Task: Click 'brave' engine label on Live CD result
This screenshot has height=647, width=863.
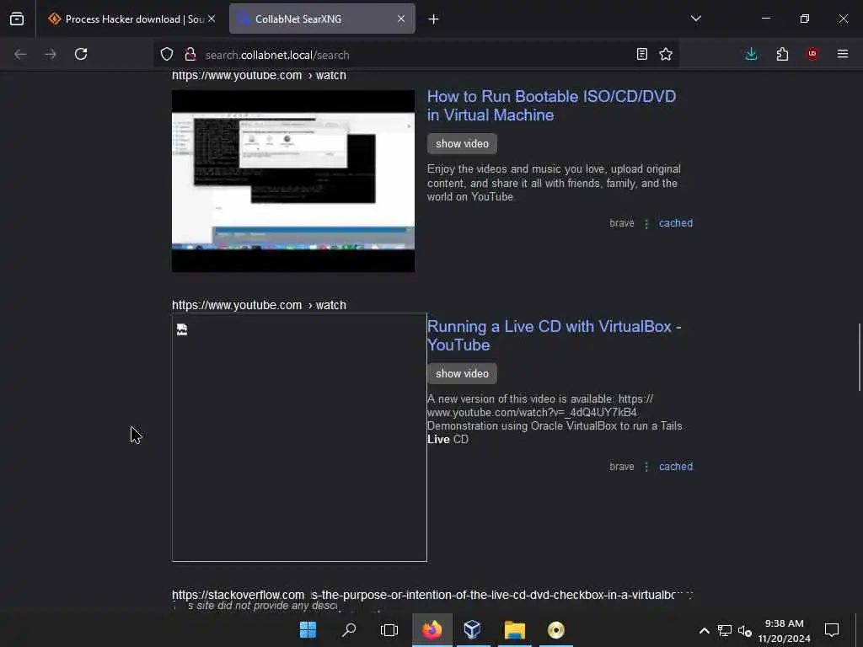Action: click(x=621, y=466)
